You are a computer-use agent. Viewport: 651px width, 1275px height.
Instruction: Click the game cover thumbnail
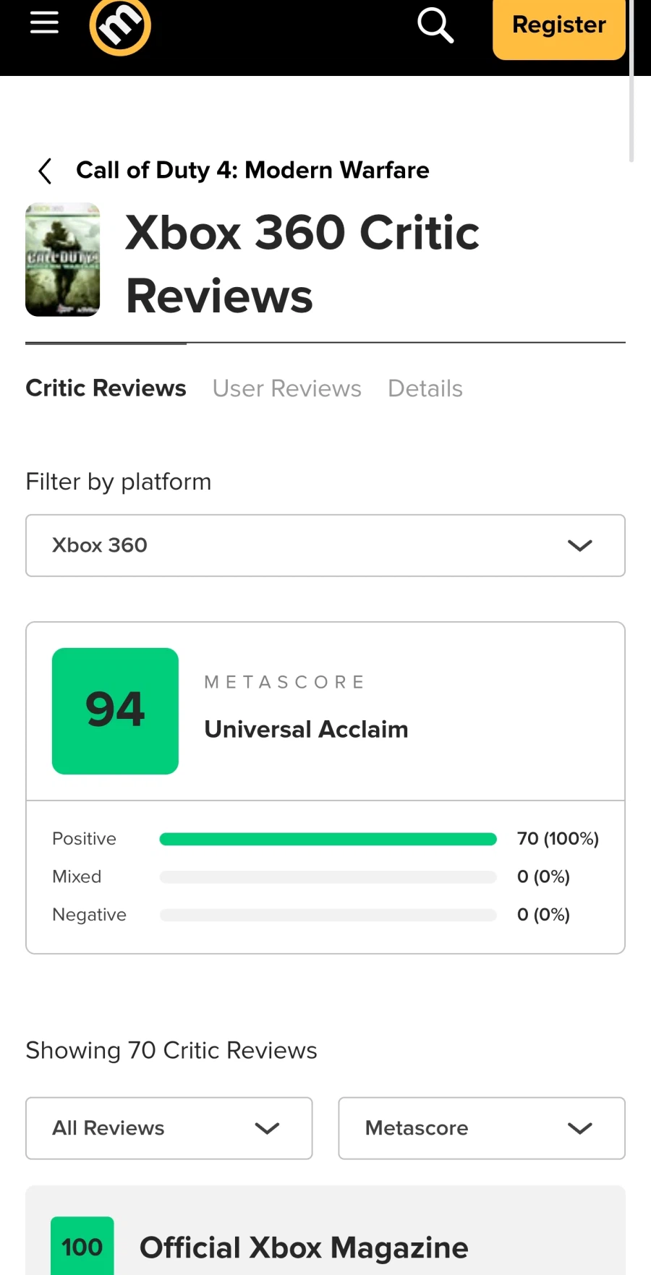coord(63,260)
